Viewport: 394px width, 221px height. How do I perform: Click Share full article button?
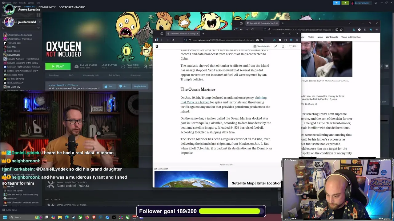[262, 46]
